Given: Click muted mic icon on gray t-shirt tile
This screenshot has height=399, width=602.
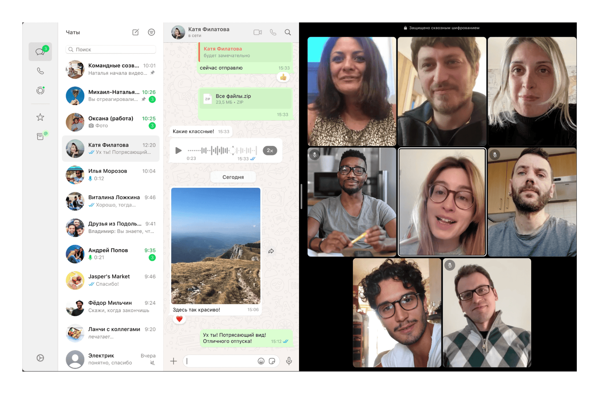Looking at the screenshot, I should [315, 155].
